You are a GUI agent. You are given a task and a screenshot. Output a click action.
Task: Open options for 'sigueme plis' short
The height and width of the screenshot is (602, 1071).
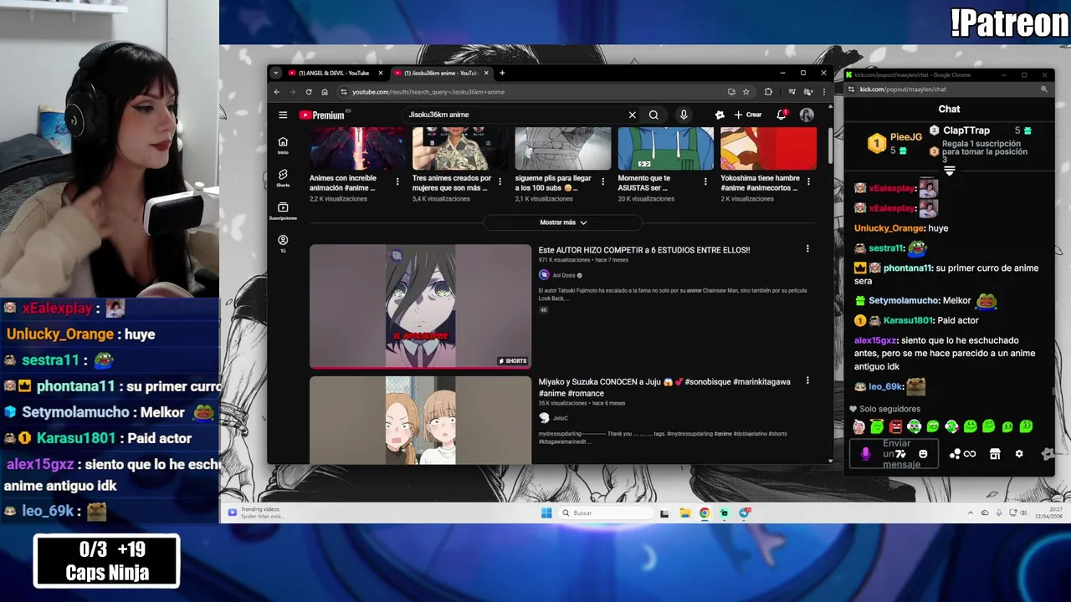(603, 181)
